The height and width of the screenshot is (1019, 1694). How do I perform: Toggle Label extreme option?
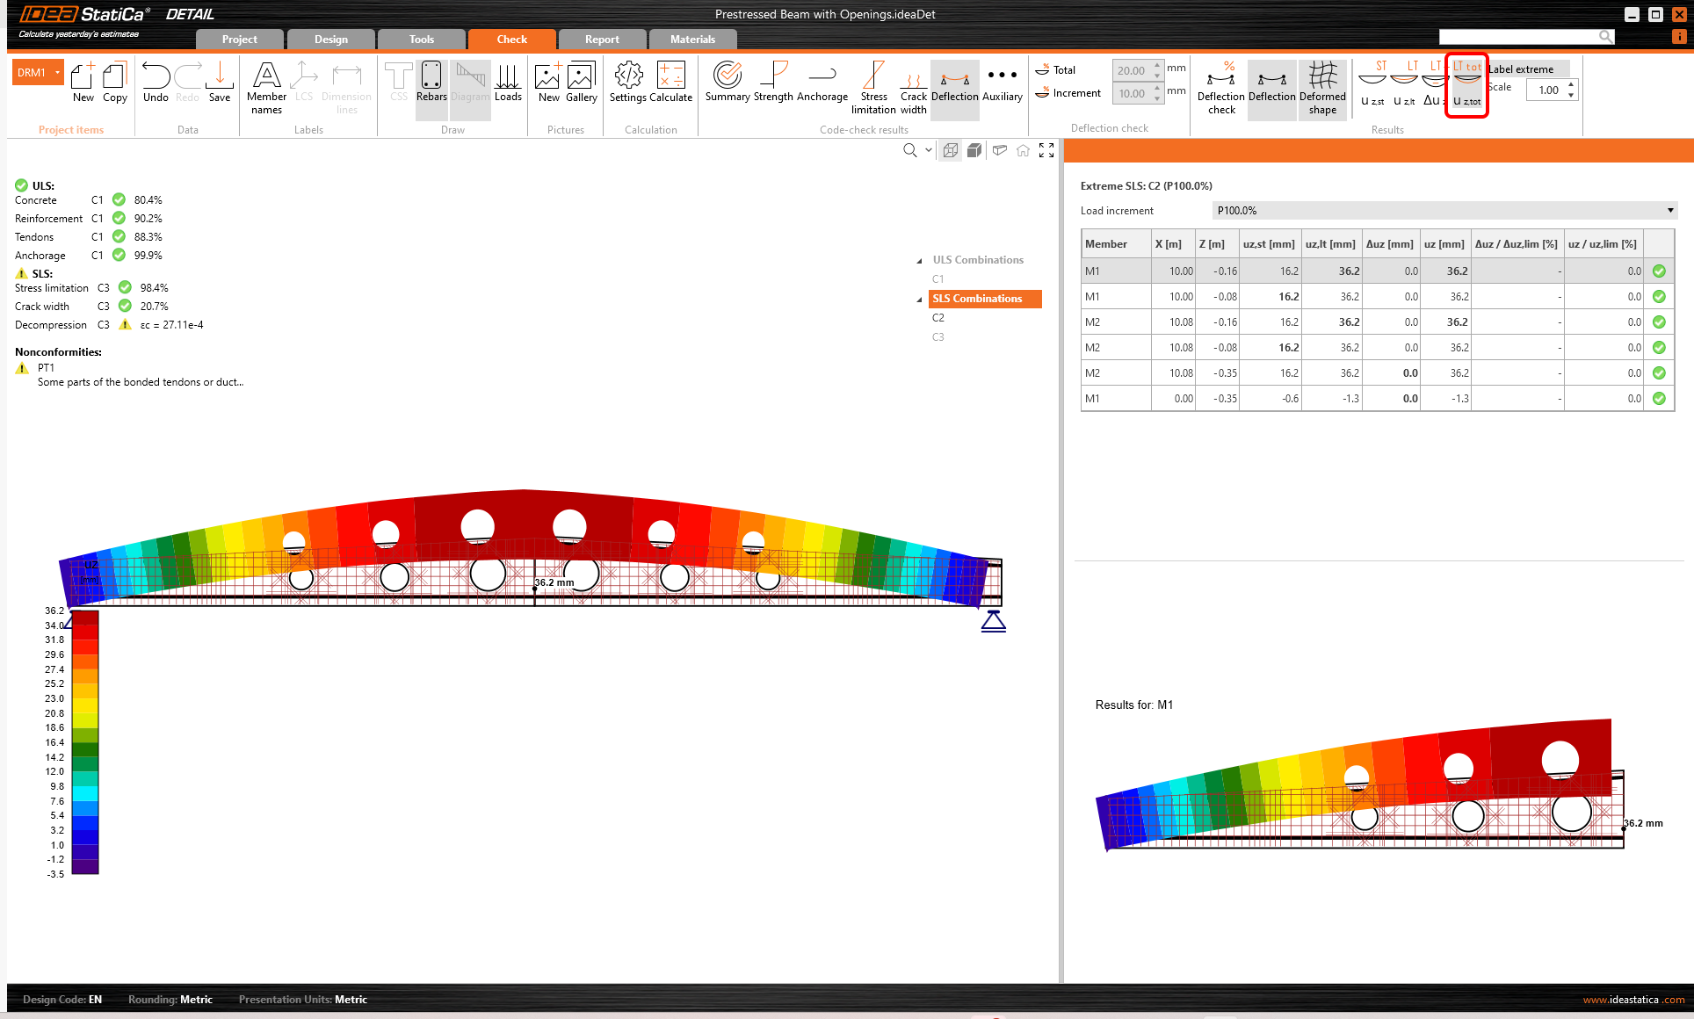(x=1522, y=69)
